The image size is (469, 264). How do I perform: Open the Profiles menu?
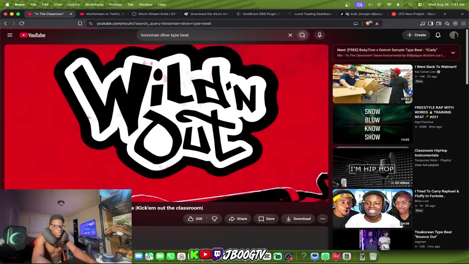(x=115, y=4)
